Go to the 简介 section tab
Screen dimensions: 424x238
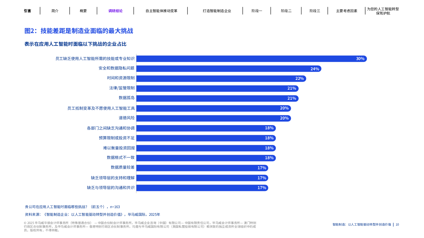pos(55,11)
